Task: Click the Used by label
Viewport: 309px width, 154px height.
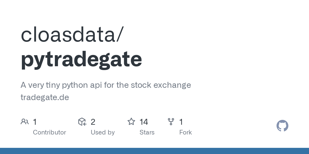Action: coord(102,132)
